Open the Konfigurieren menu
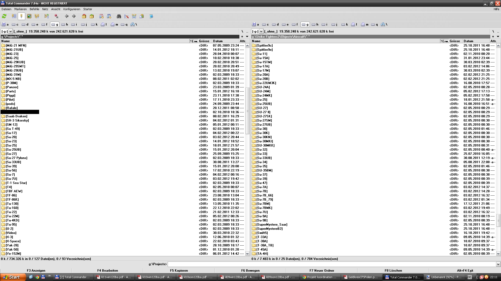The image size is (501, 281). [x=72, y=9]
